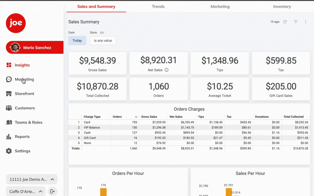
Task: Click the Customers people icon
Action: coord(9,108)
